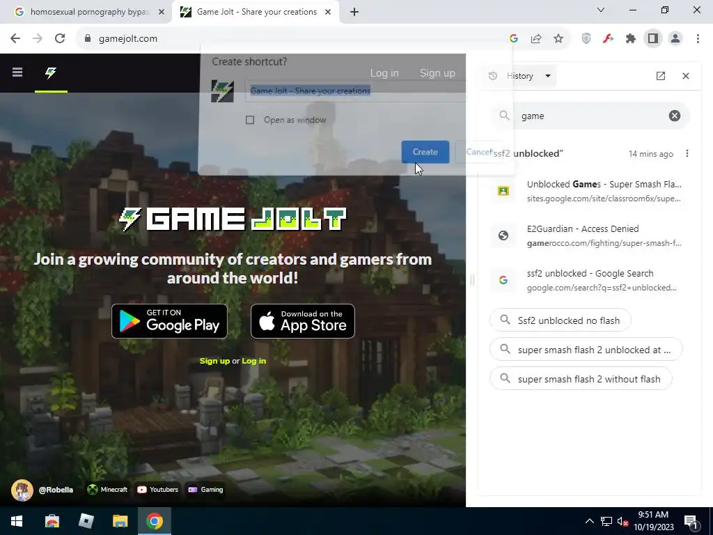Click the address bar URL gamejolt.com
Image resolution: width=713 pixels, height=535 pixels.
(128, 39)
